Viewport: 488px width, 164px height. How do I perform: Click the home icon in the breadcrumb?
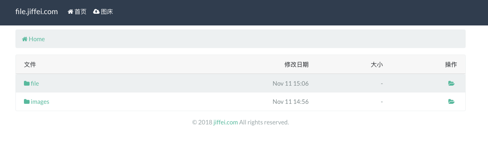pyautogui.click(x=25, y=39)
